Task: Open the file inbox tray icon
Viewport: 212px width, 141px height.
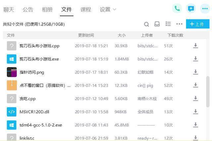Action: 157,24
